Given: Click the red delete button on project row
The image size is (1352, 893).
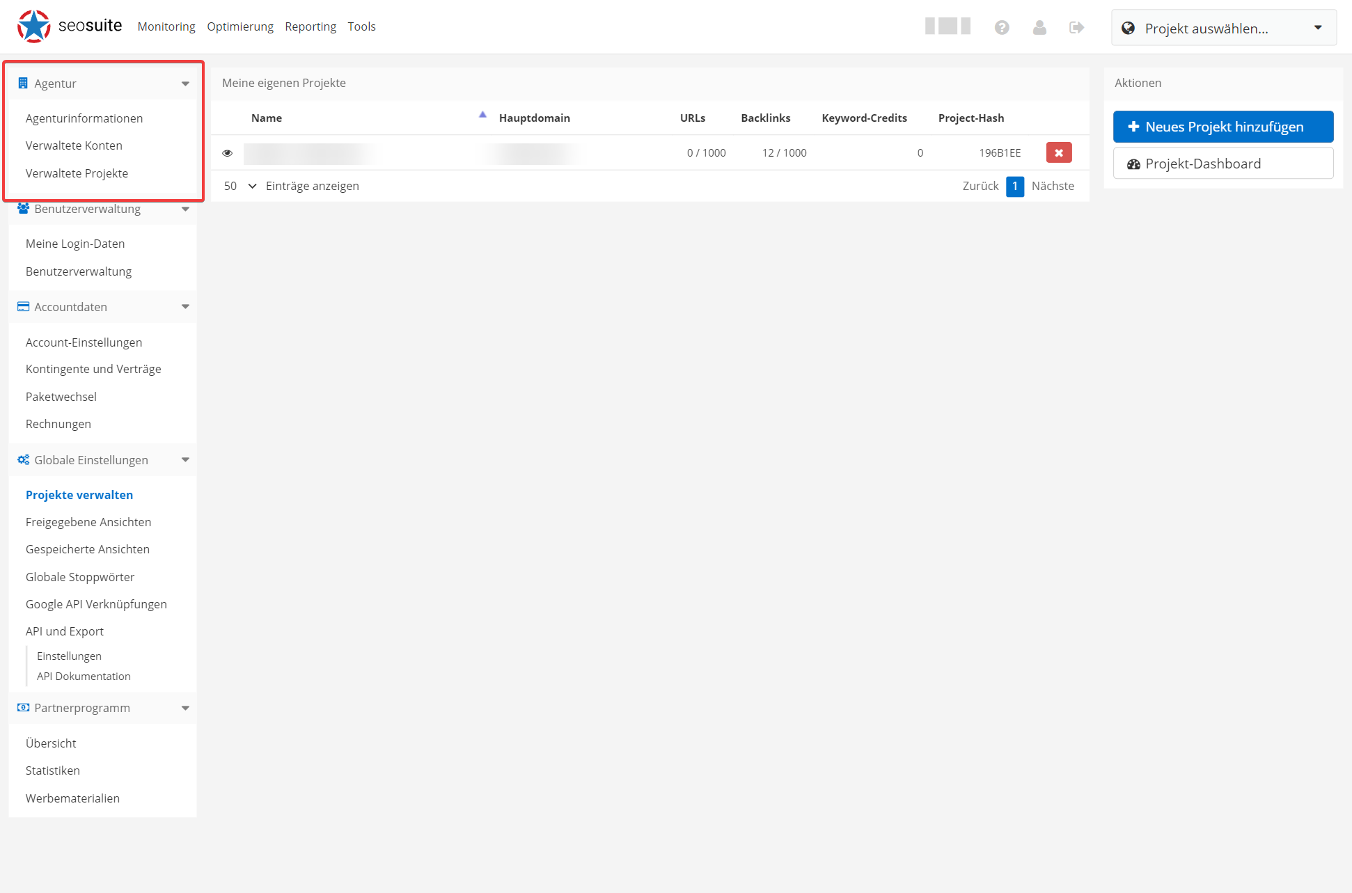Looking at the screenshot, I should pos(1059,152).
